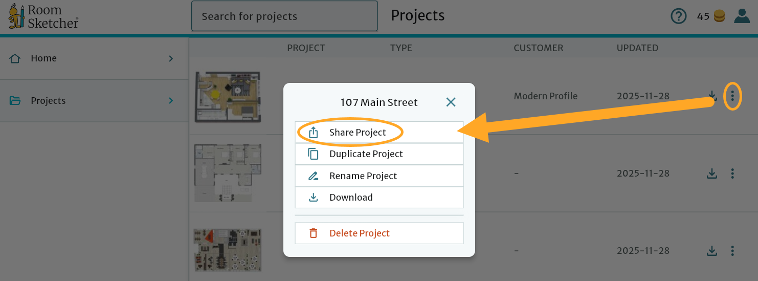
Task: Click the RoomSketcher logo
Action: [x=43, y=16]
